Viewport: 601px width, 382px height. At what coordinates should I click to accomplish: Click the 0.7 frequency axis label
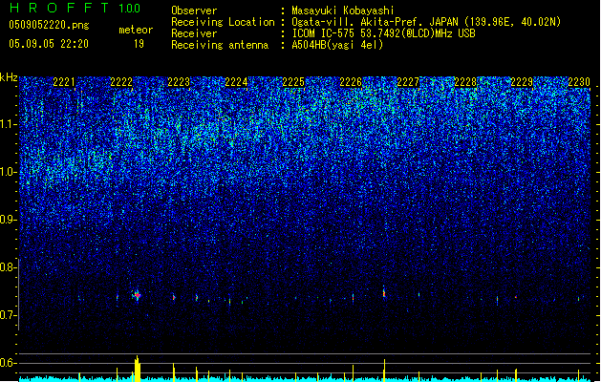click(x=8, y=315)
